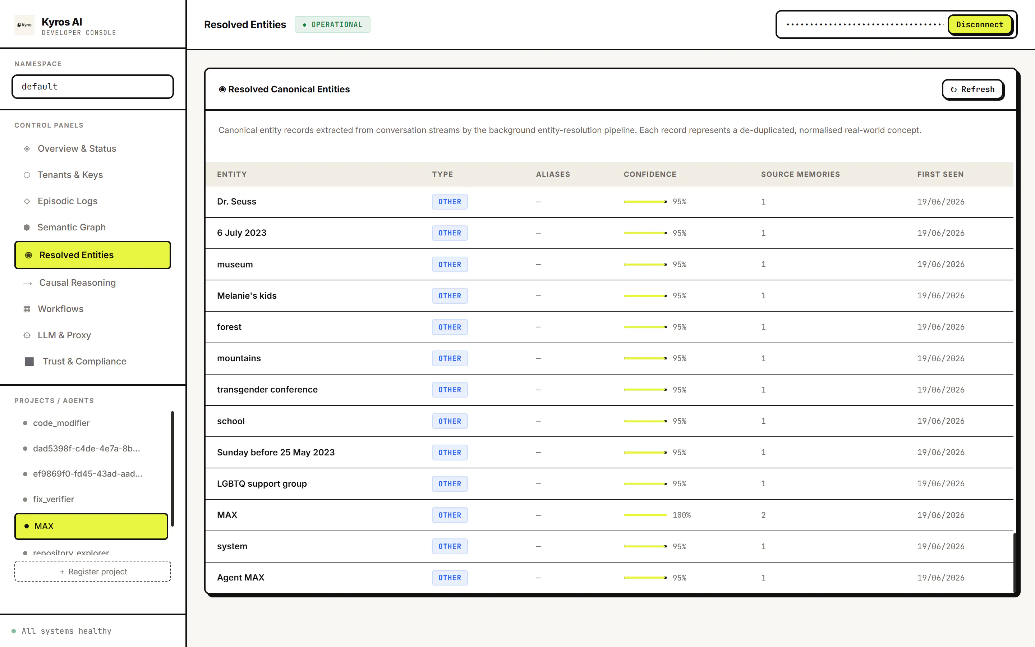Click the FIRST SEEN column header
The width and height of the screenshot is (1035, 647).
940,174
